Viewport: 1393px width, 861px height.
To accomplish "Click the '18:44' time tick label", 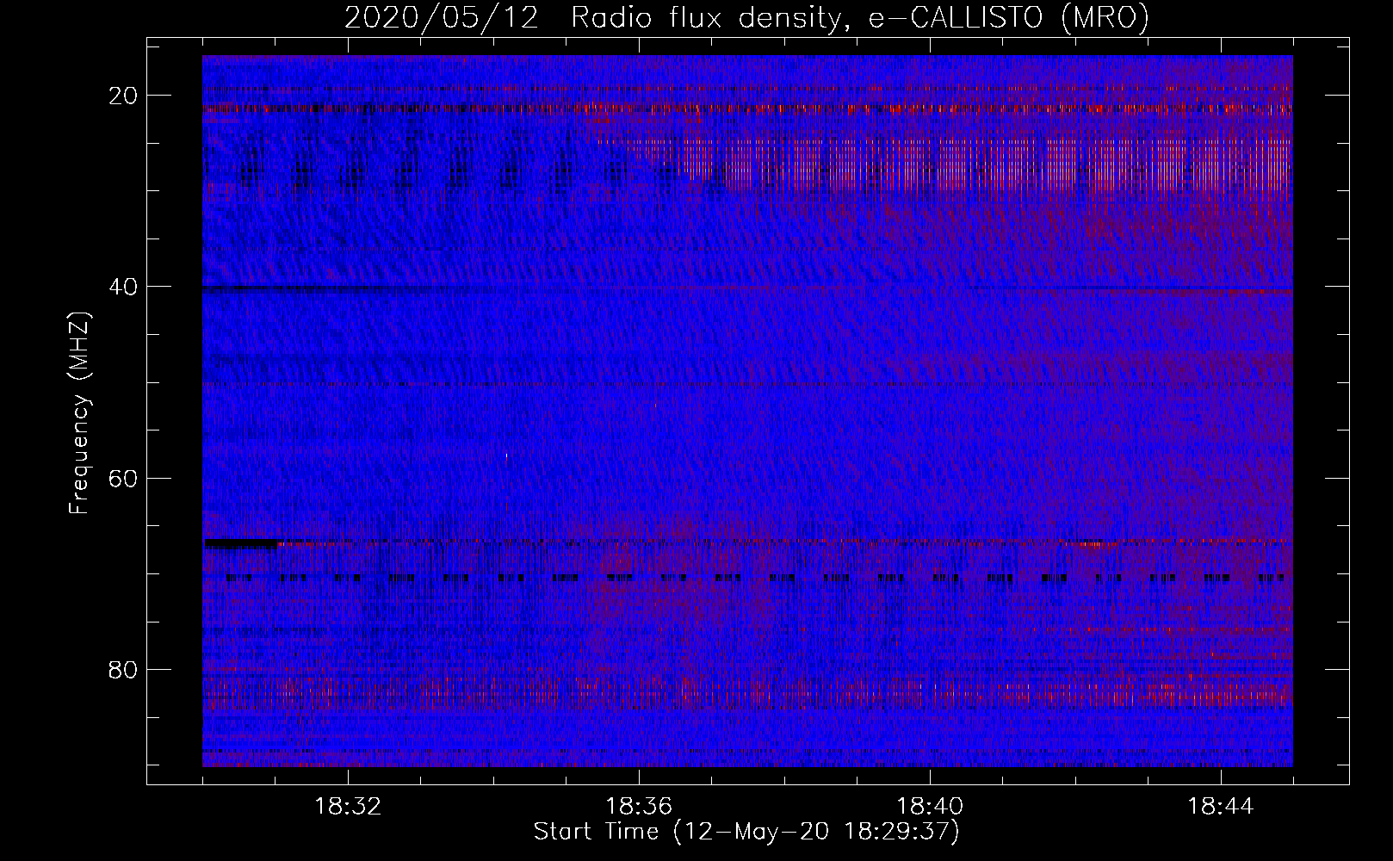I will 1221,807.
